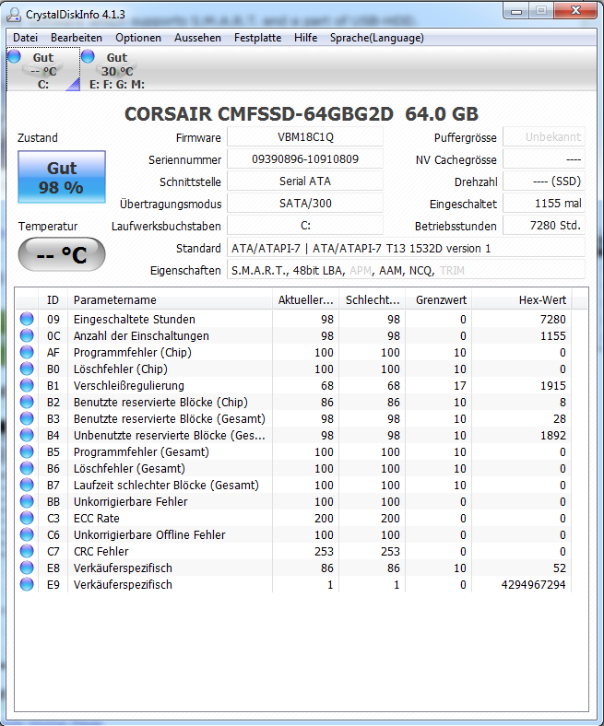The height and width of the screenshot is (726, 604).
Task: Click the Übertragungsmodus field SATA/300
Action: pos(305,204)
